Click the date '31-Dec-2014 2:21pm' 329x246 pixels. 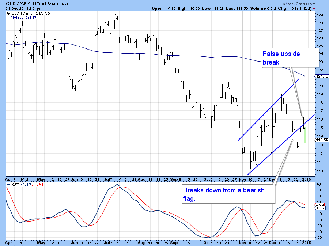(x=24, y=9)
